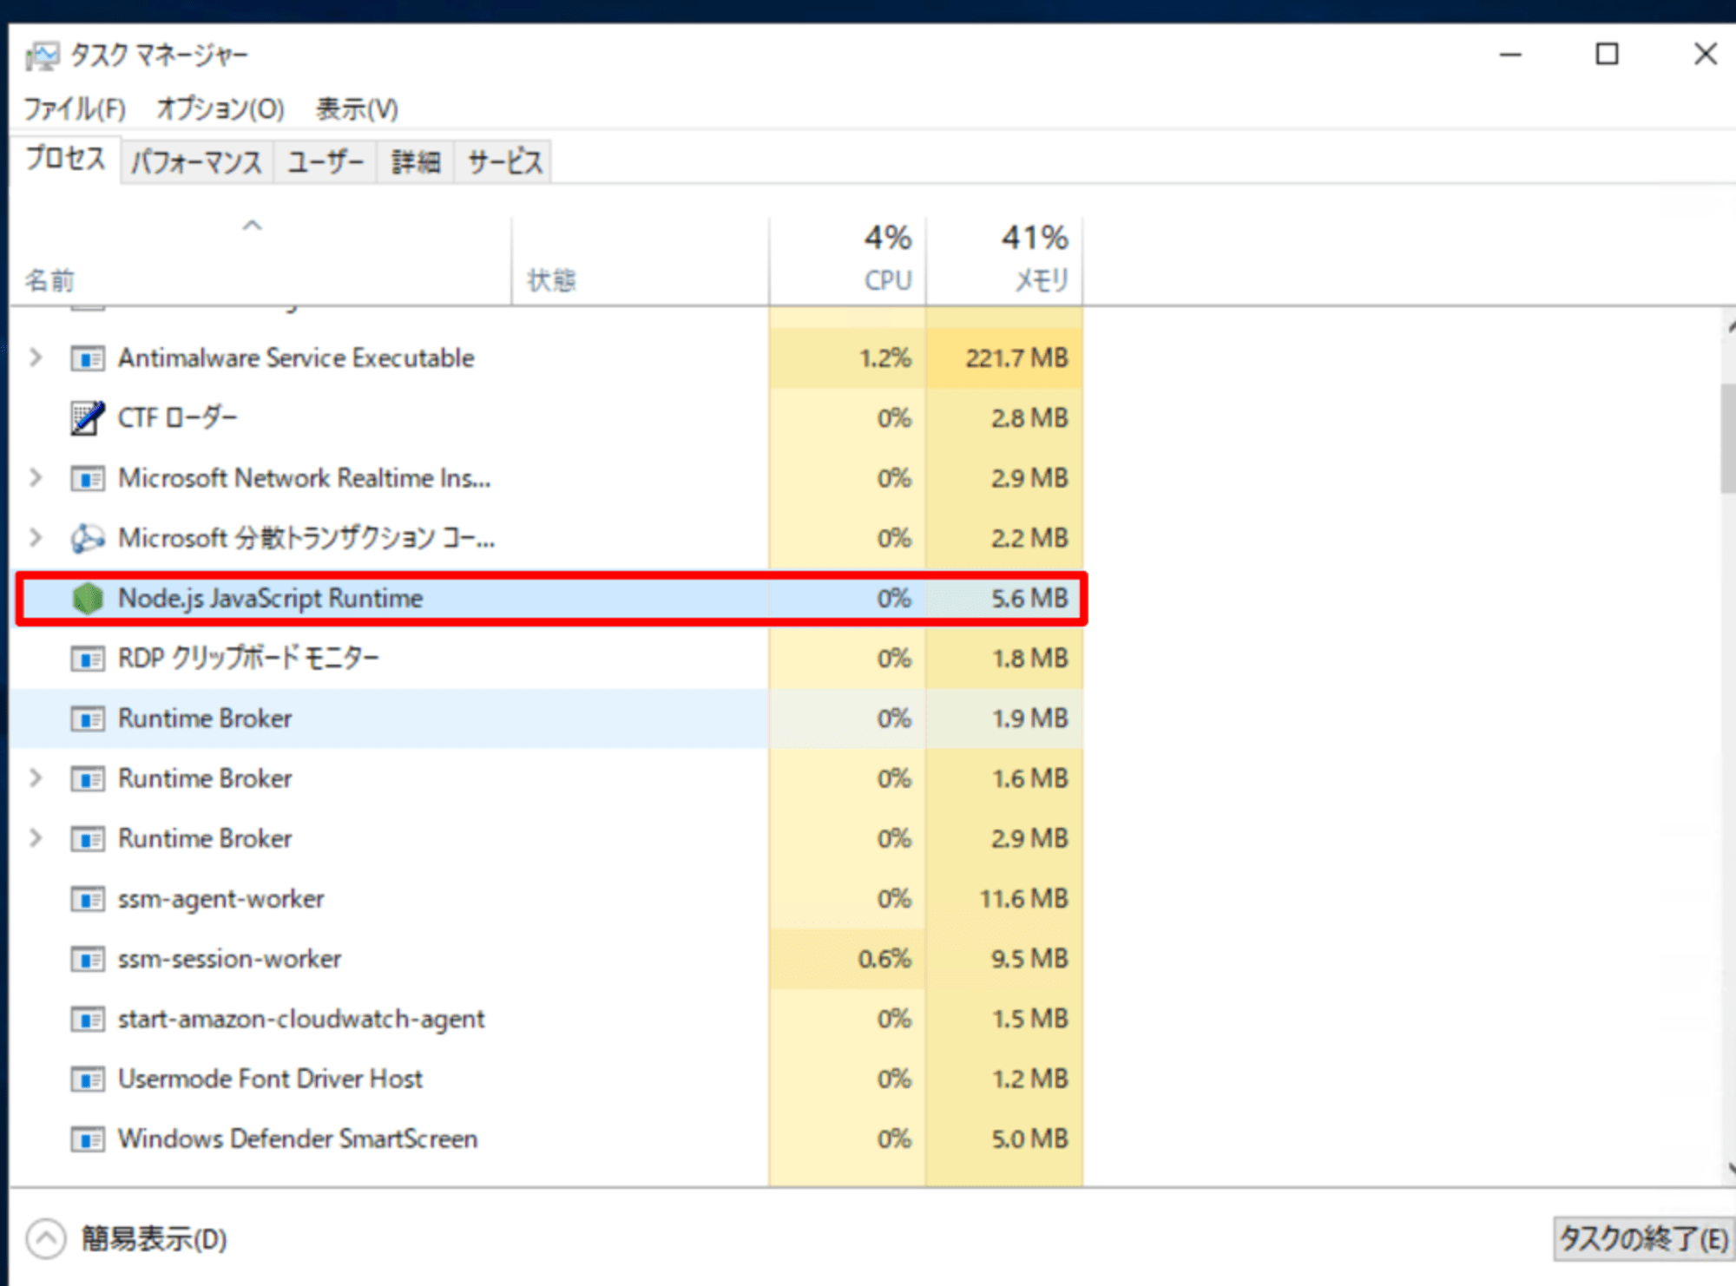Sort by the メモリ column header
Image resolution: width=1736 pixels, height=1286 pixels.
click(1004, 260)
